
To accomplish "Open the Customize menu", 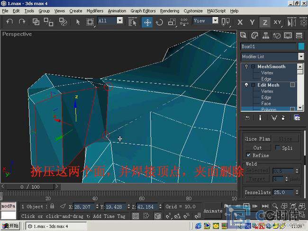I will [193, 11].
